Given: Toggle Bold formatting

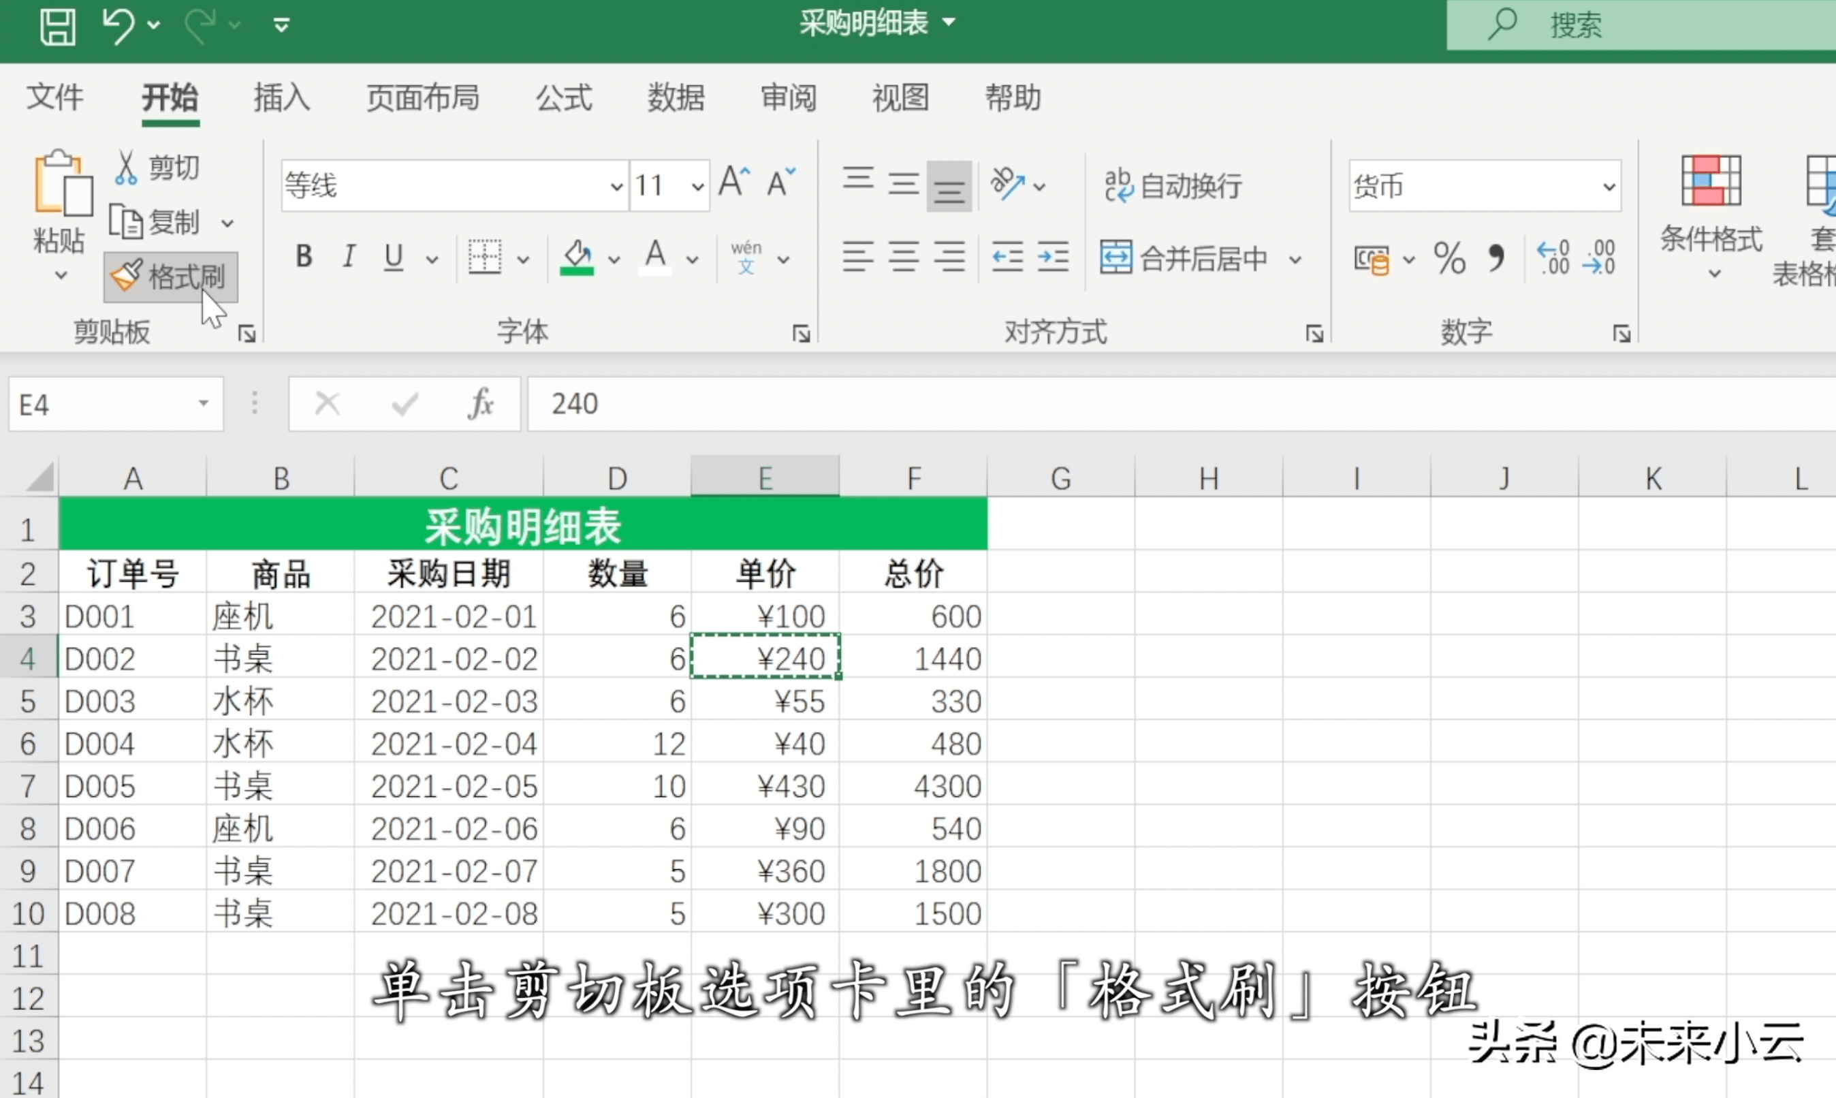Looking at the screenshot, I should 303,257.
